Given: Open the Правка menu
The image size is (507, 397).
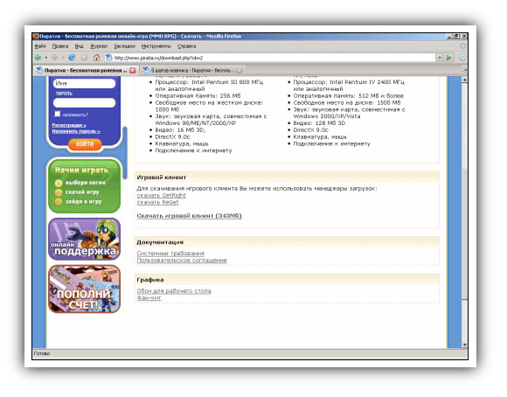Looking at the screenshot, I should click(60, 46).
